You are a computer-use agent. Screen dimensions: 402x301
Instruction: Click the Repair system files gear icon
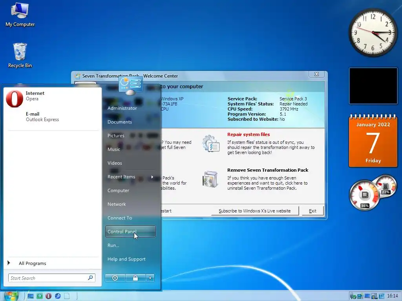tap(210, 143)
